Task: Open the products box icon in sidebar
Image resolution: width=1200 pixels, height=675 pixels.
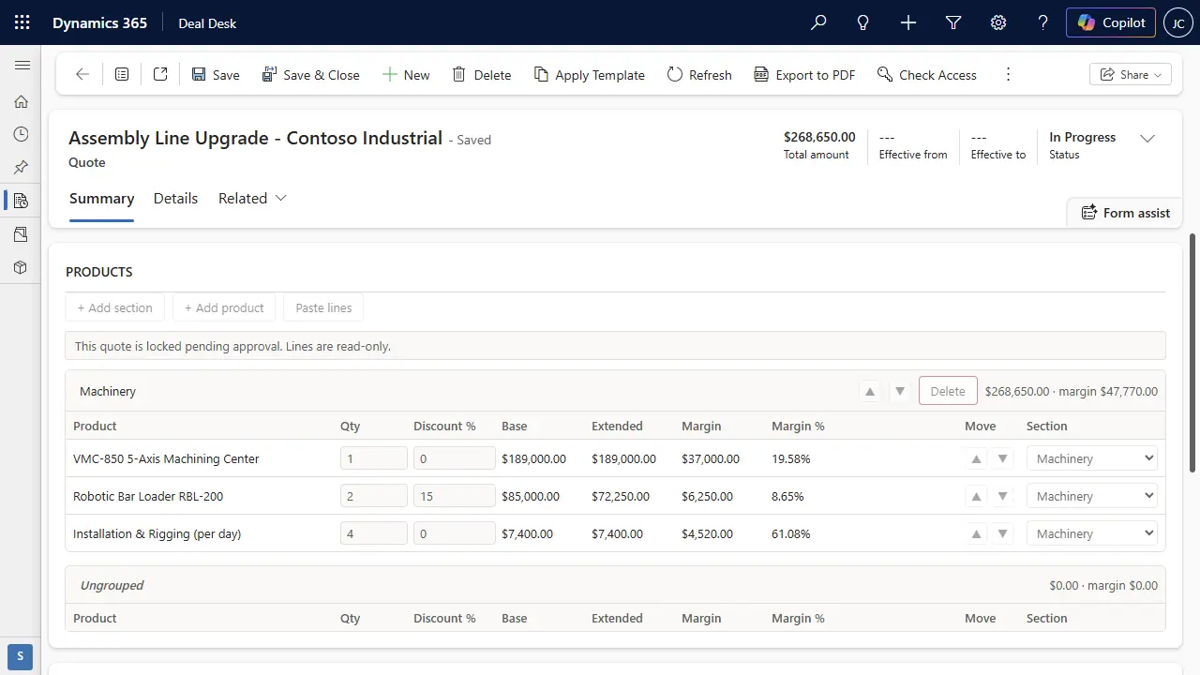Action: click(21, 267)
